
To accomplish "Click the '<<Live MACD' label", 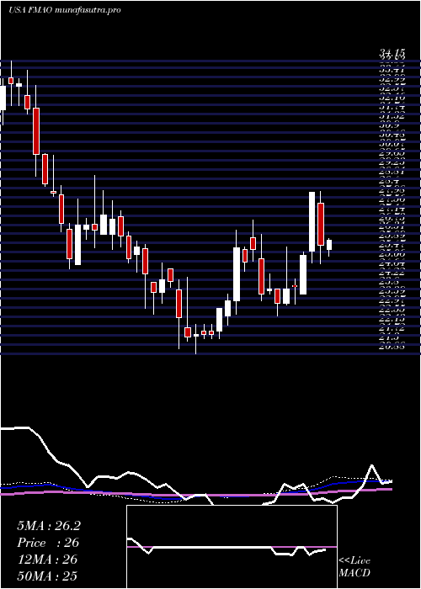I will point(354,567).
